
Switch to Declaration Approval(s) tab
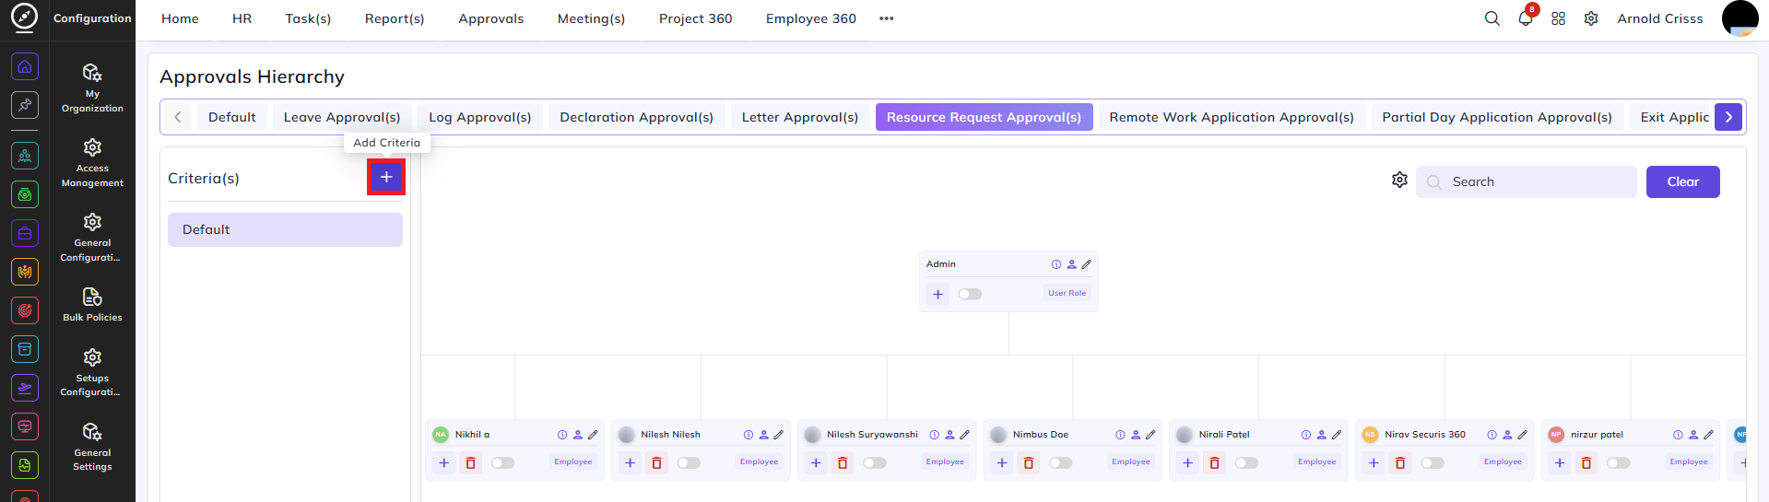[x=637, y=117]
